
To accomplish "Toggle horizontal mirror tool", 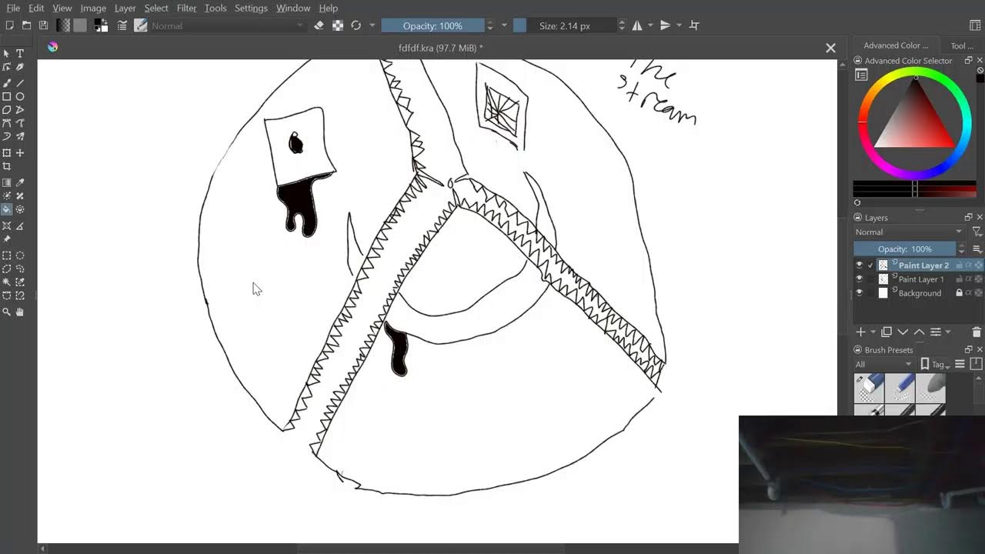I will [637, 25].
